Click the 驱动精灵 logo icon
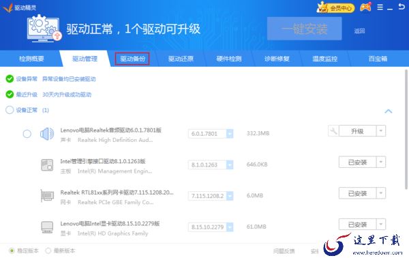This screenshot has width=409, height=258. tap(7, 8)
